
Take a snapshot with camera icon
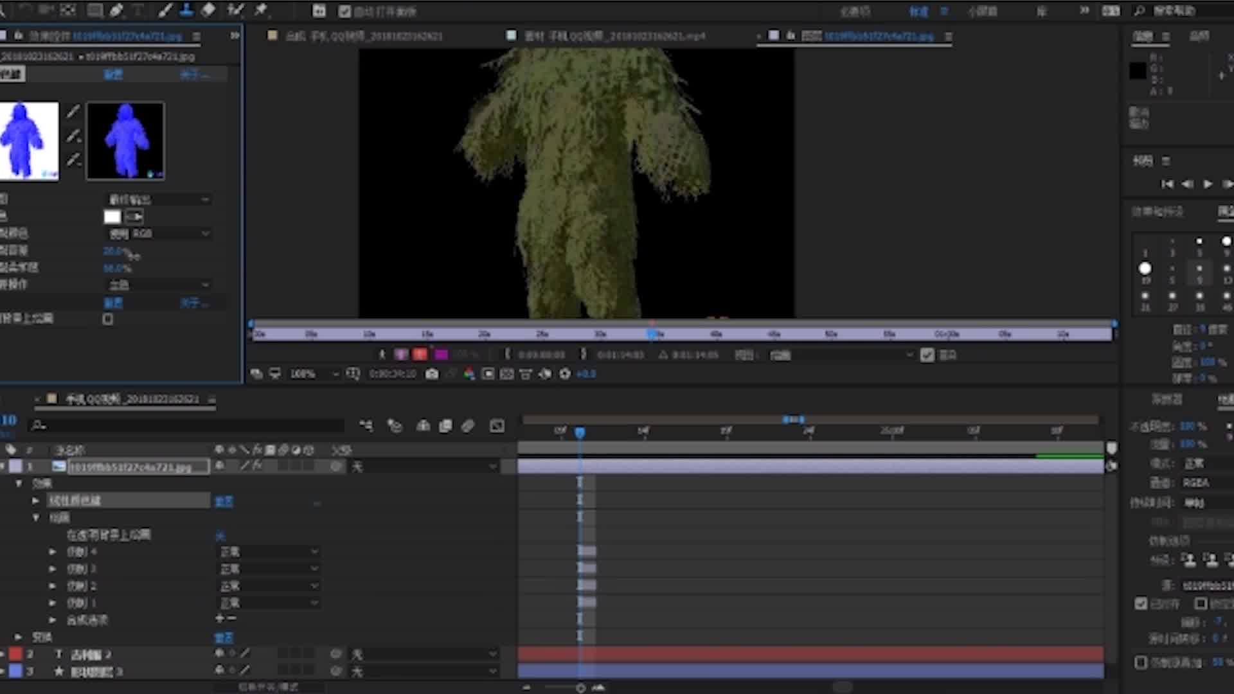tap(432, 374)
